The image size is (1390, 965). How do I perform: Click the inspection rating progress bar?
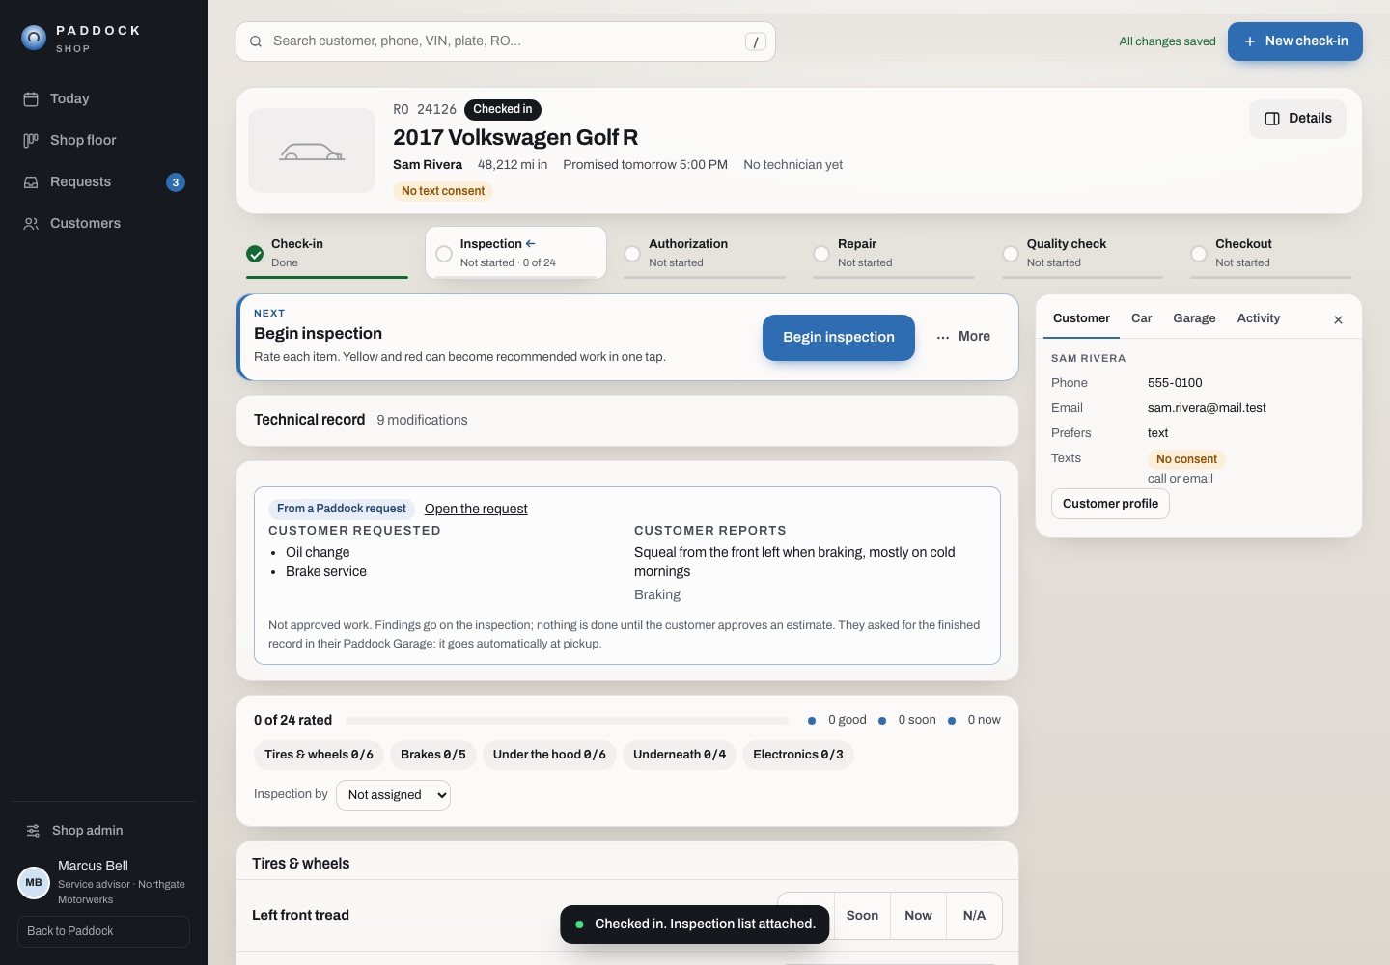click(568, 721)
